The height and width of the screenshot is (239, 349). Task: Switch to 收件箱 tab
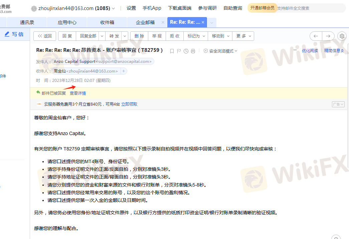coord(107,22)
